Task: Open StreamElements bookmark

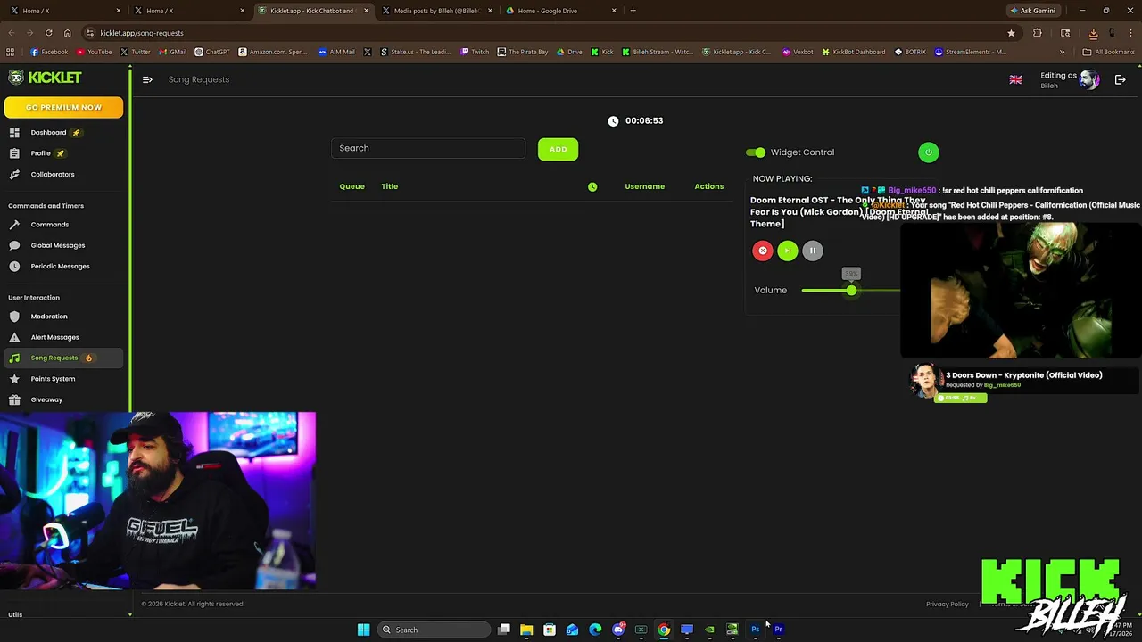Action: coord(970,52)
